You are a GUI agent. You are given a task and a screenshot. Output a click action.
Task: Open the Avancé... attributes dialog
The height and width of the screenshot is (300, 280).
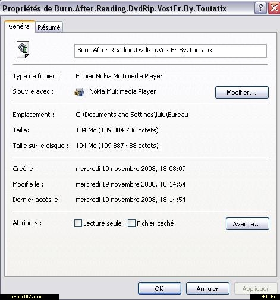point(247,224)
